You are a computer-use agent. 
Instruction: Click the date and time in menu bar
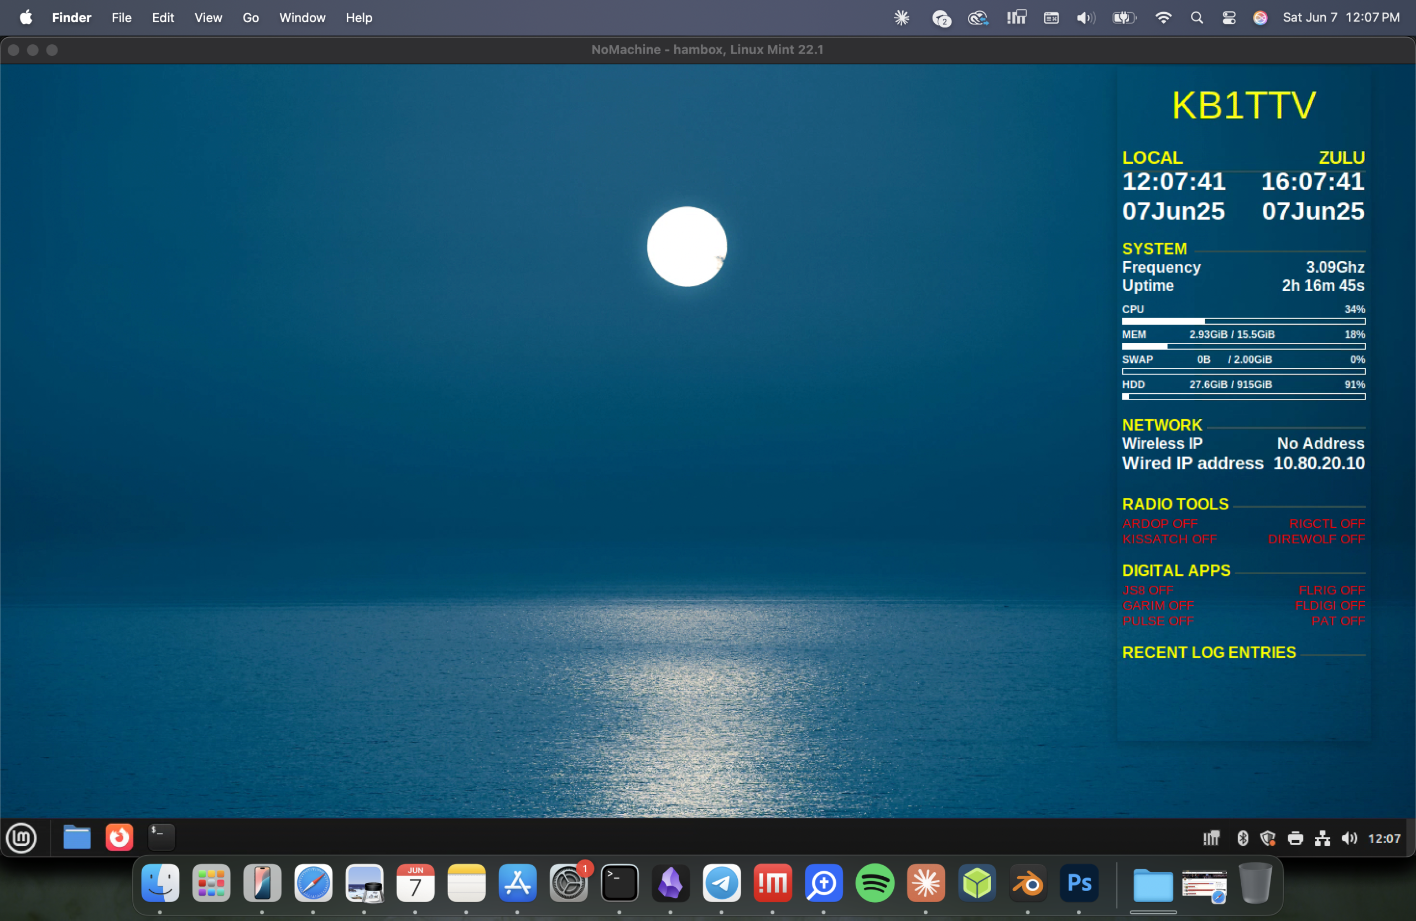pos(1342,18)
